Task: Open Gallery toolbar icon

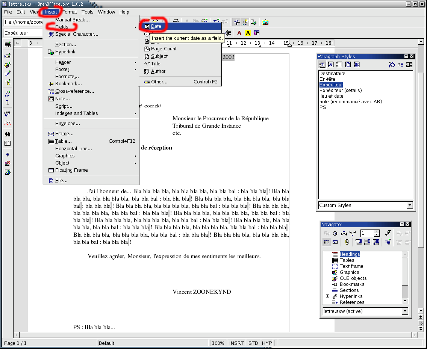Action: coord(265,22)
